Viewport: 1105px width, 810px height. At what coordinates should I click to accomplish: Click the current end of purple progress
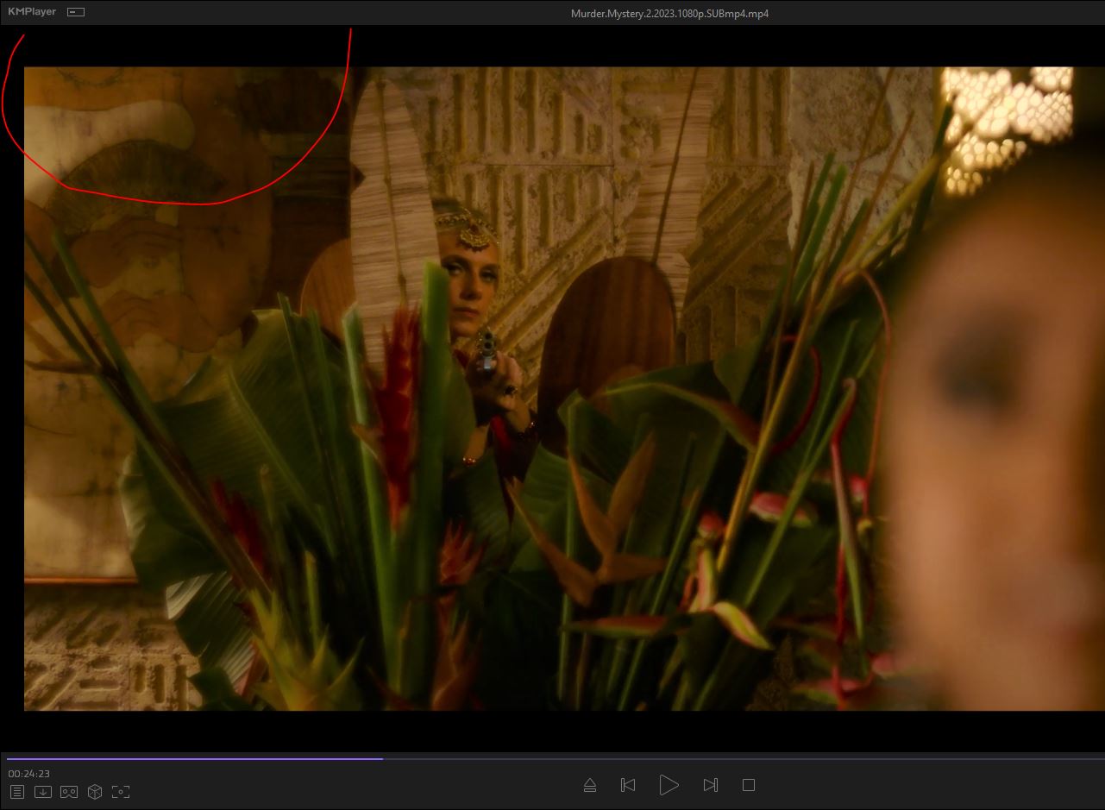coord(382,759)
